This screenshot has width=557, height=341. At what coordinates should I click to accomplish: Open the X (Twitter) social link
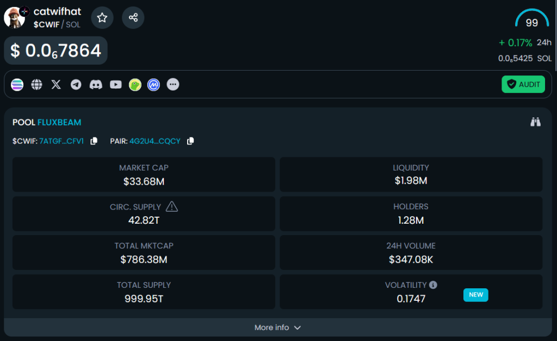pos(56,85)
